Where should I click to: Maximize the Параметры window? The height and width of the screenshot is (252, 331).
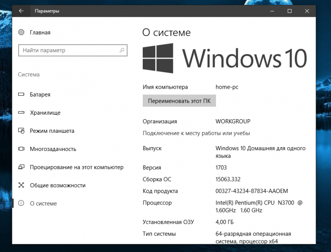click(x=290, y=11)
